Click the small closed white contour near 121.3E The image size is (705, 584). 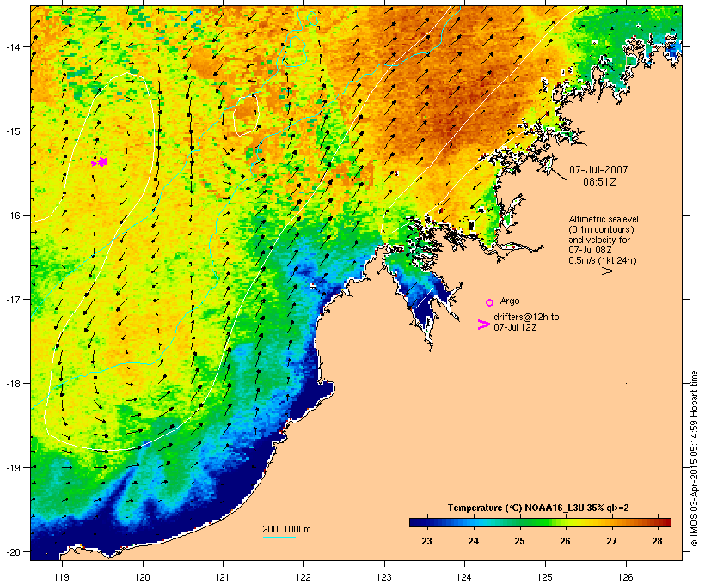coord(246,114)
